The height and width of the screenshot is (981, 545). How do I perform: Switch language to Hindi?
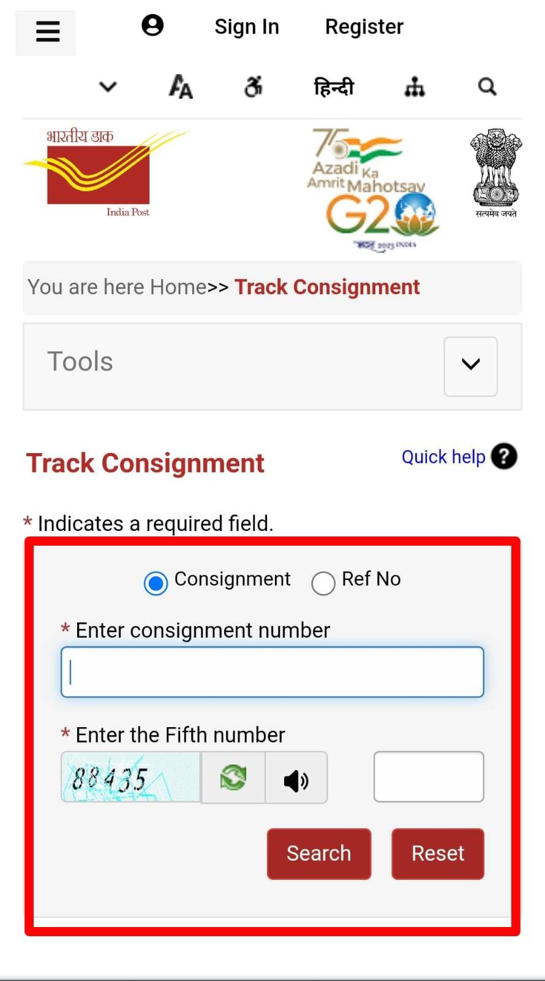click(334, 87)
